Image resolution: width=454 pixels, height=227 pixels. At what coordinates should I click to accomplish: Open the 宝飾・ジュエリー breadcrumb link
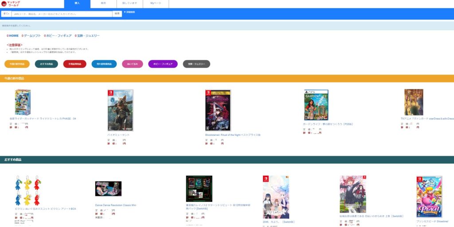[x=87, y=35]
